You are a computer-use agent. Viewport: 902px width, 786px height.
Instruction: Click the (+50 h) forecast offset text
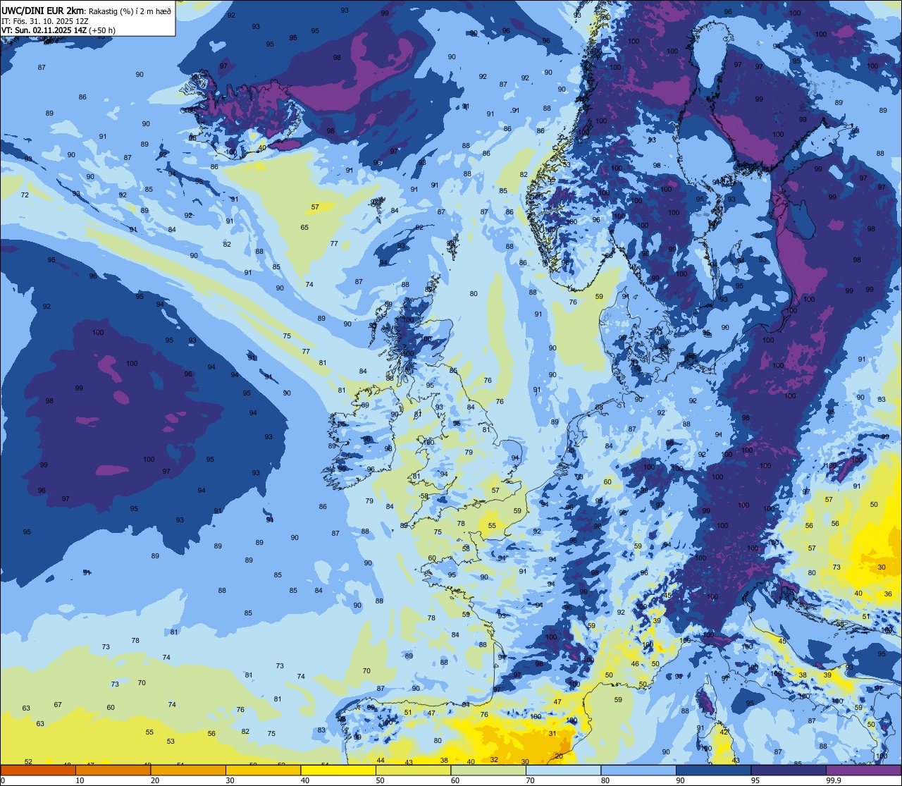click(x=101, y=30)
